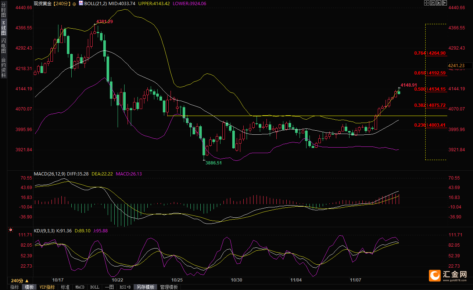Click the 10/25 date on the time axis

(x=177, y=280)
